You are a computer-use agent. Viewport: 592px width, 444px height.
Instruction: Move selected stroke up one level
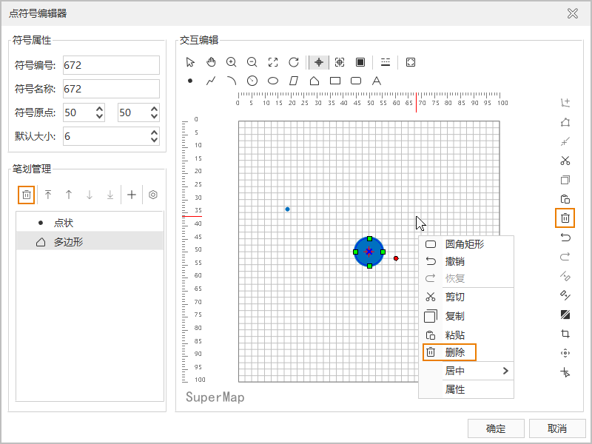[x=69, y=195]
